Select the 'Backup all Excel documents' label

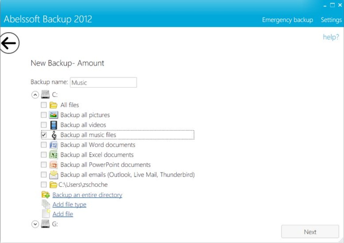click(x=97, y=155)
